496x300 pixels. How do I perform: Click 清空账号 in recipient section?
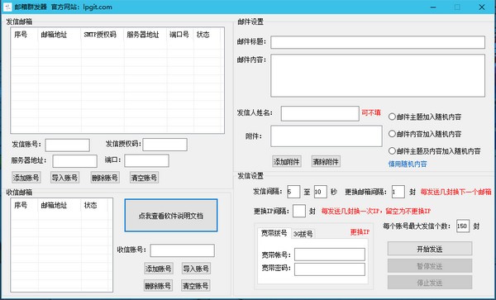coord(195,286)
